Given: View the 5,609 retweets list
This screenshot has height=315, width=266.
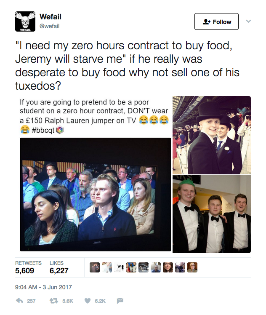Looking at the screenshot, I should (x=24, y=268).
